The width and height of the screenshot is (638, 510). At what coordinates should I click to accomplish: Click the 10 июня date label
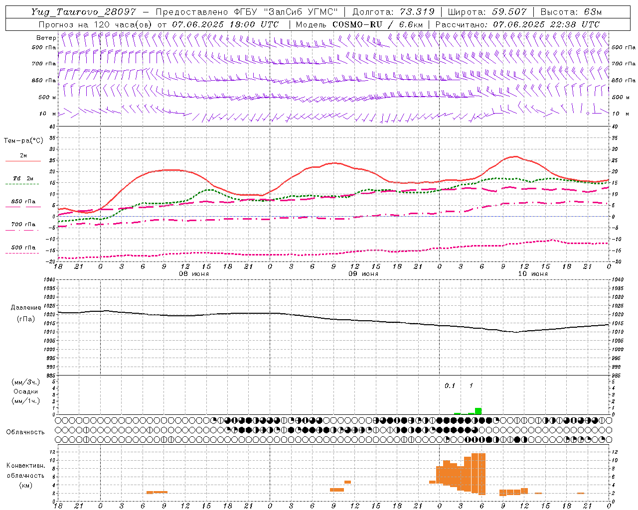pyautogui.click(x=533, y=274)
